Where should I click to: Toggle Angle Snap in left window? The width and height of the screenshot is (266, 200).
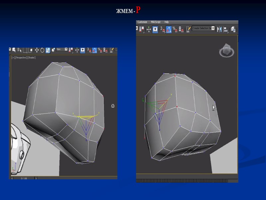[x=95, y=50]
